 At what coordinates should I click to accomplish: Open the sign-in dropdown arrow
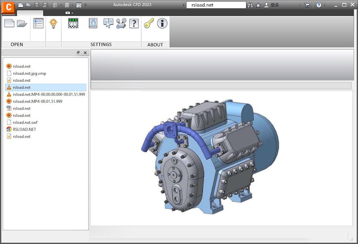[300, 5]
